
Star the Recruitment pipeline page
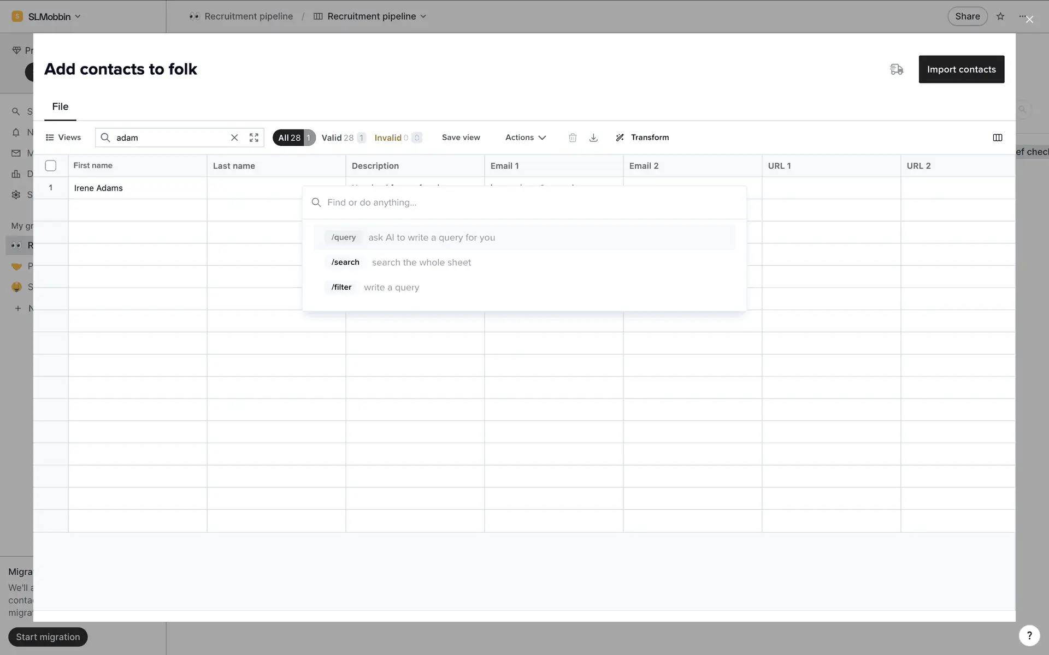coord(1000,16)
